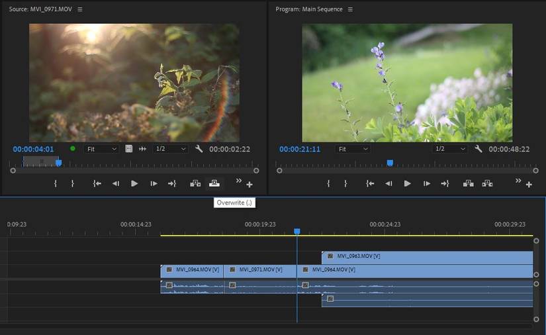546x335 pixels.
Task: Click the Lift button in Program monitor
Action: (x=469, y=183)
